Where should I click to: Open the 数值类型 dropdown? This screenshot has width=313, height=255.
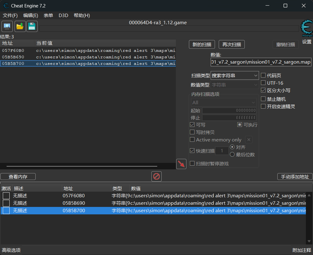[235, 85]
